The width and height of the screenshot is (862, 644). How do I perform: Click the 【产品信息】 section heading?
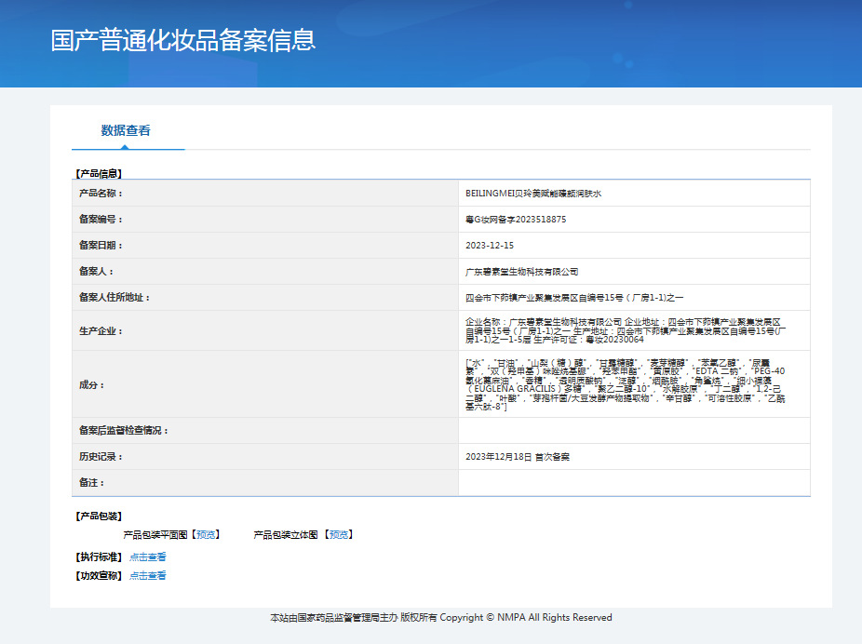99,173
